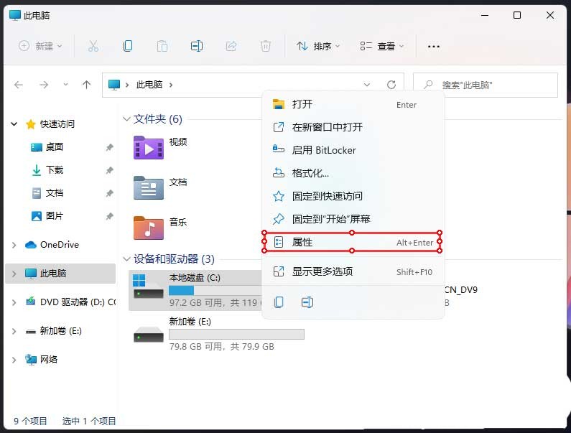
Task: Click the chevron after 此电脑 in address bar
Action: [x=171, y=85]
